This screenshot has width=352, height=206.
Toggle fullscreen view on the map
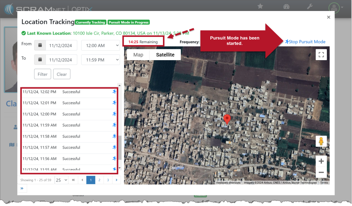coord(321,55)
